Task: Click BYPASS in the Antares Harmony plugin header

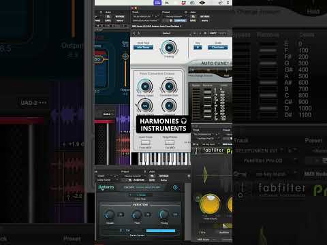Action: point(163,176)
